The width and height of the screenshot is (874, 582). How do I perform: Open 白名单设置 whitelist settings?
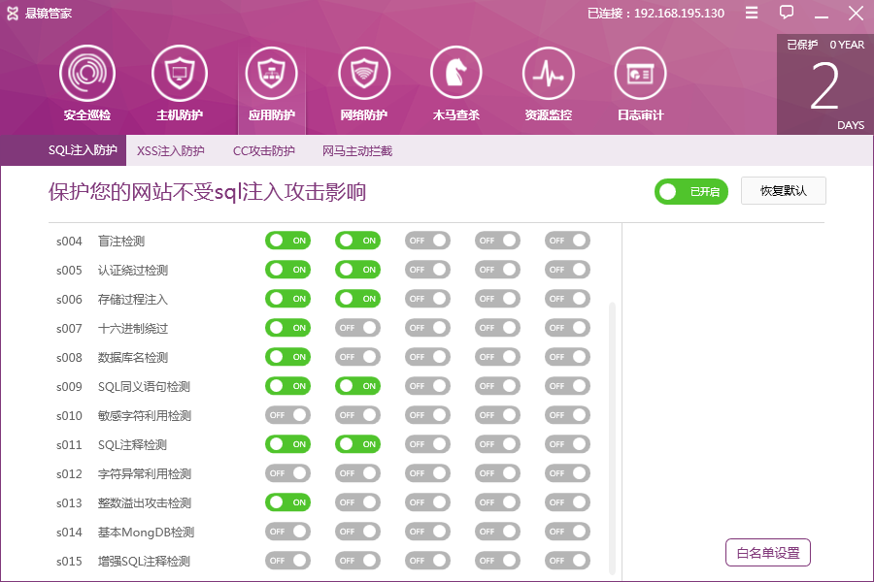point(768,552)
